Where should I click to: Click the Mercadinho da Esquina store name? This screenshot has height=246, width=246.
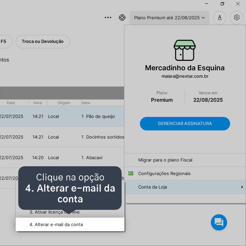coord(185,68)
